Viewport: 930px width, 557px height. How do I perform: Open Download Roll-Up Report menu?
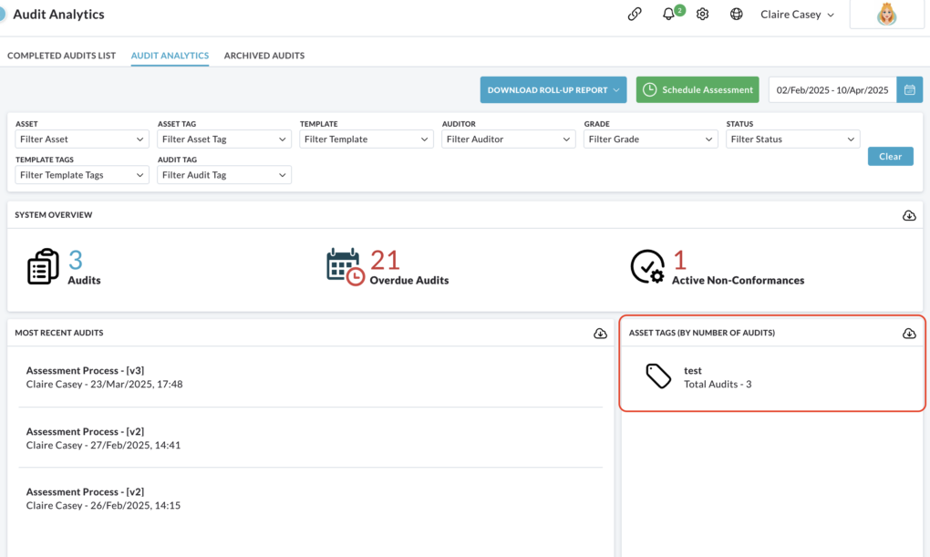(553, 89)
